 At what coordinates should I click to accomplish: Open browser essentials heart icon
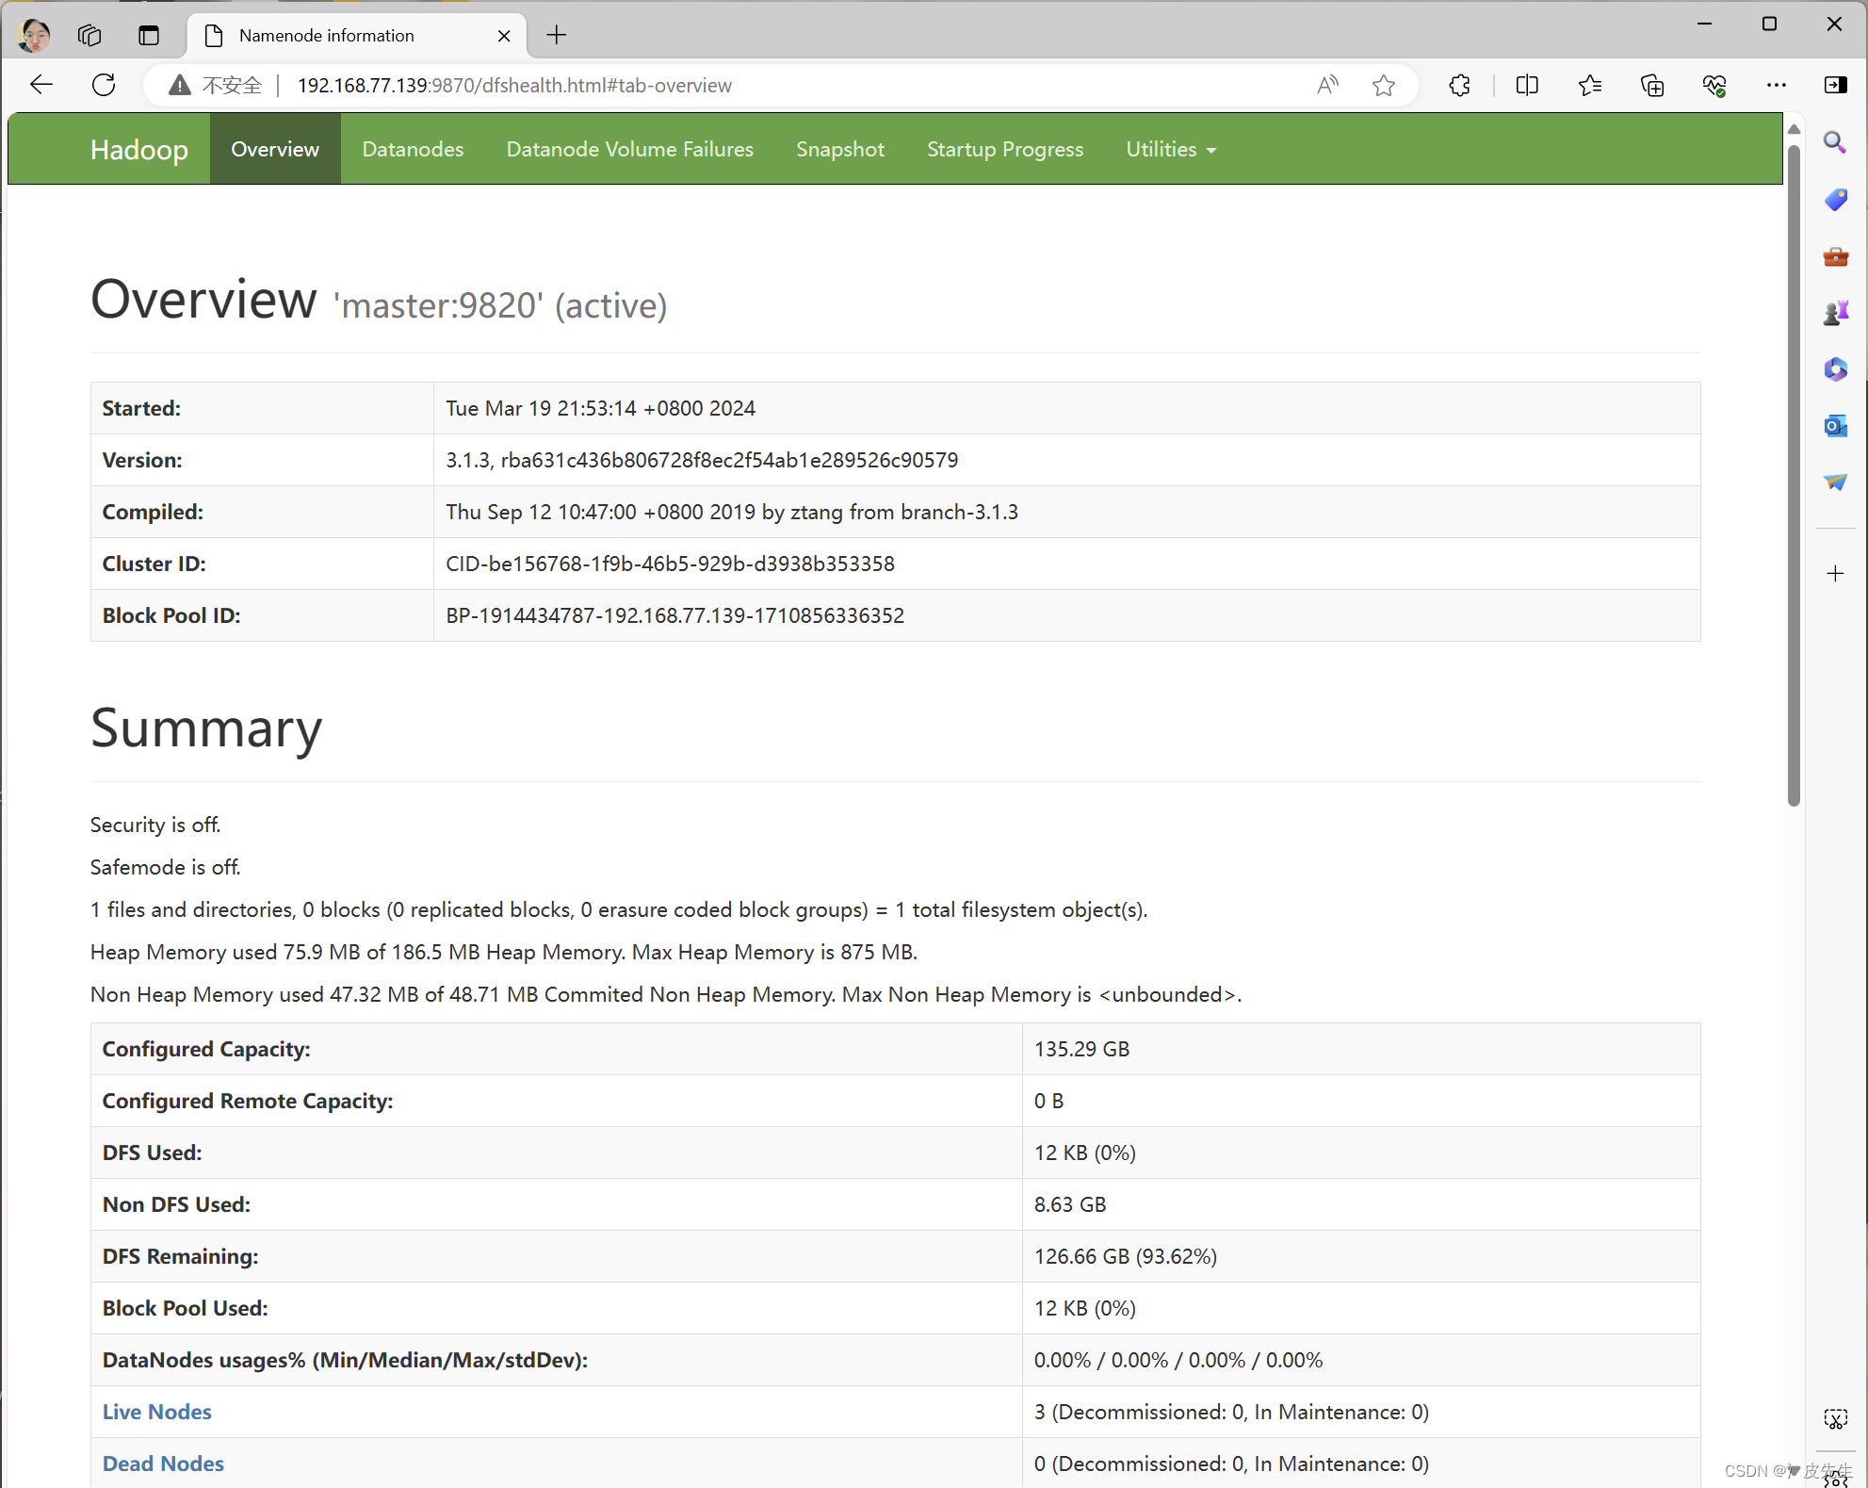1714,86
